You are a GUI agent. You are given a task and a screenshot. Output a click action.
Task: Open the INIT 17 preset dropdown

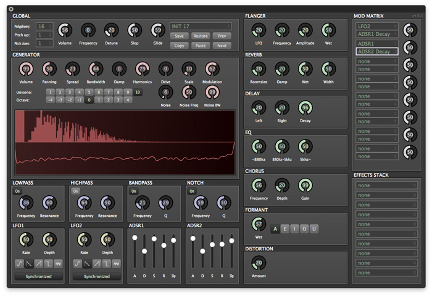point(201,26)
